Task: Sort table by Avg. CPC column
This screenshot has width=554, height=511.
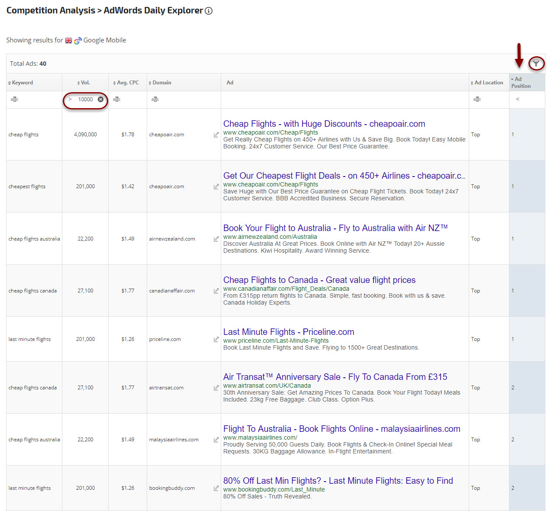Action: pos(127,83)
